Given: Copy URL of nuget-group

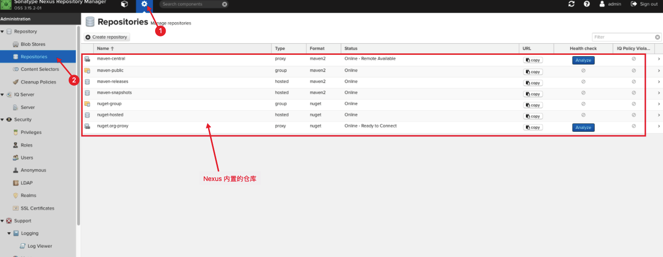Looking at the screenshot, I should pos(533,105).
